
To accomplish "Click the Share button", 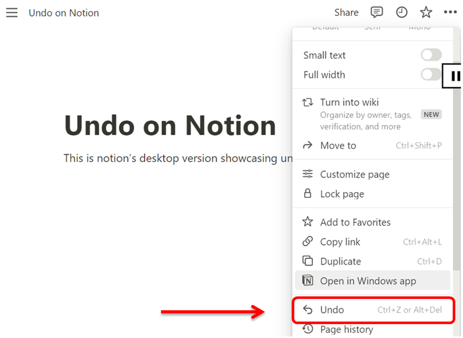I will pyautogui.click(x=346, y=12).
